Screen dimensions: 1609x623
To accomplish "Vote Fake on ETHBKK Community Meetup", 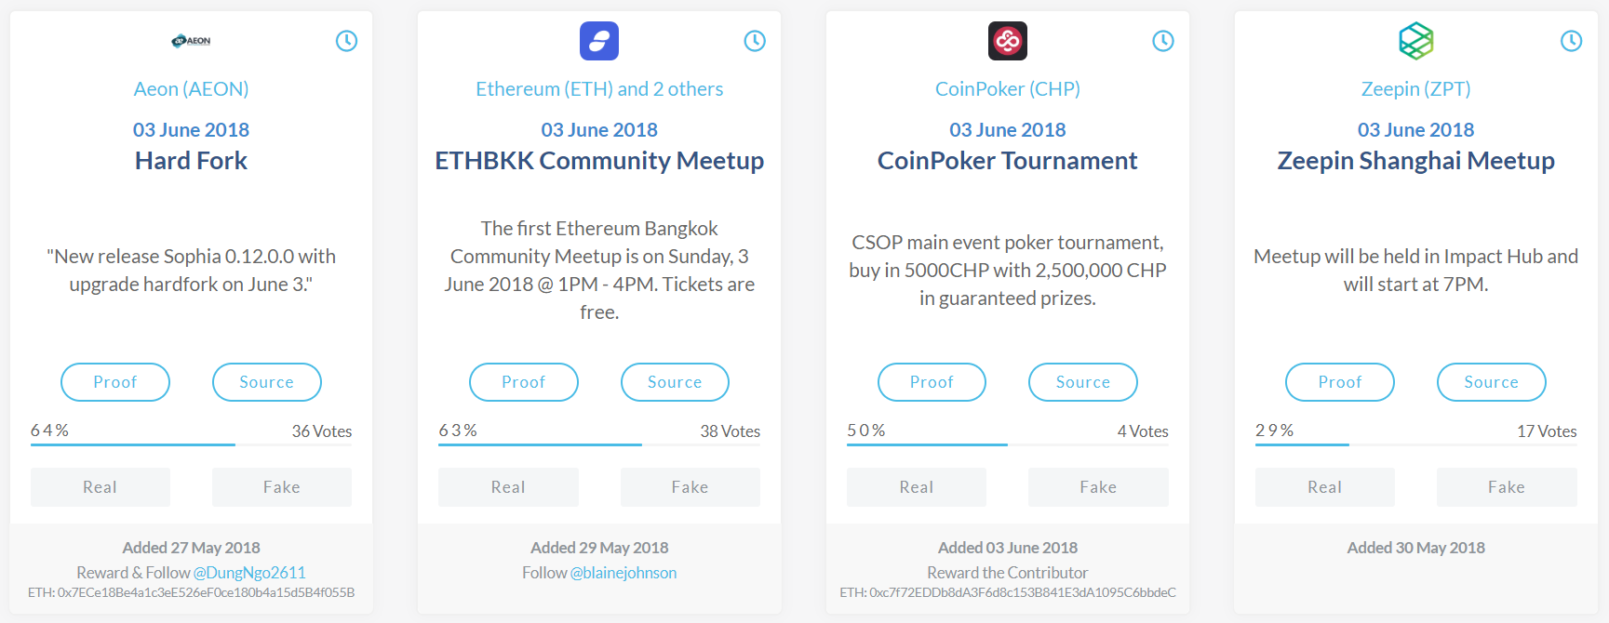I will coord(691,487).
